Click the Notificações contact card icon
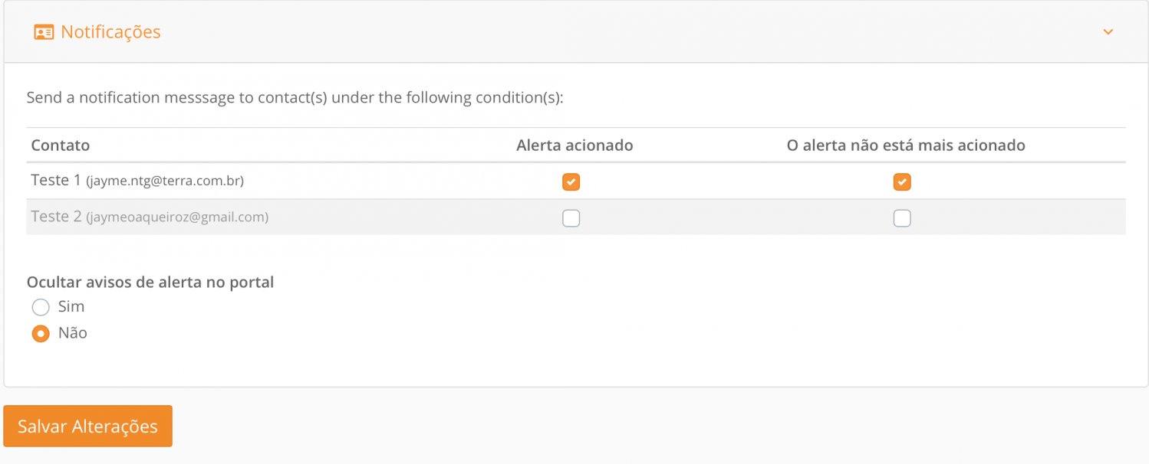Screen dimensions: 1149x464 (x=44, y=32)
